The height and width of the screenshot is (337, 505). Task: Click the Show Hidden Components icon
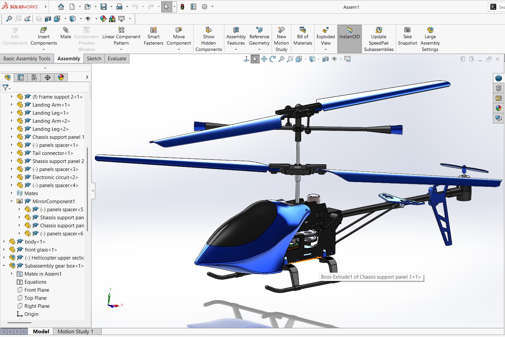(208, 30)
